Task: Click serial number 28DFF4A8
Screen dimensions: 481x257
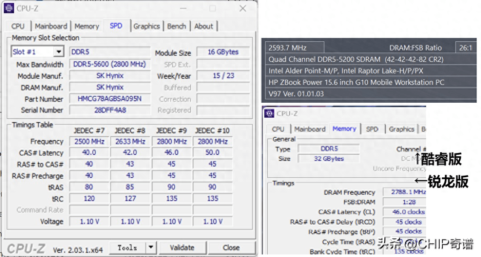Action: pyautogui.click(x=110, y=110)
